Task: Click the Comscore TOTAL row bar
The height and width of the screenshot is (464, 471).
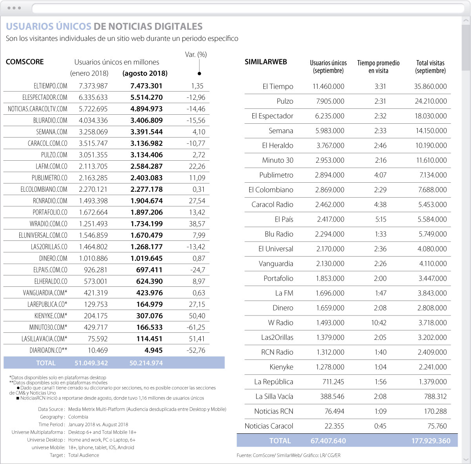Action: point(114,363)
